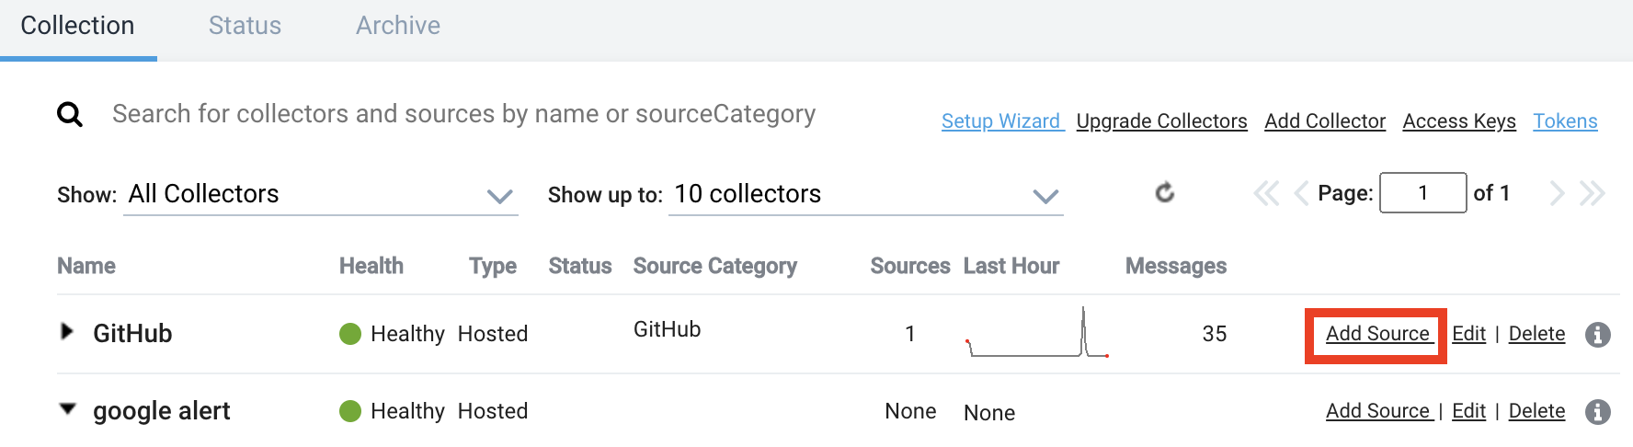Open info icon for google alert collector
This screenshot has width=1633, height=447.
[x=1597, y=412]
